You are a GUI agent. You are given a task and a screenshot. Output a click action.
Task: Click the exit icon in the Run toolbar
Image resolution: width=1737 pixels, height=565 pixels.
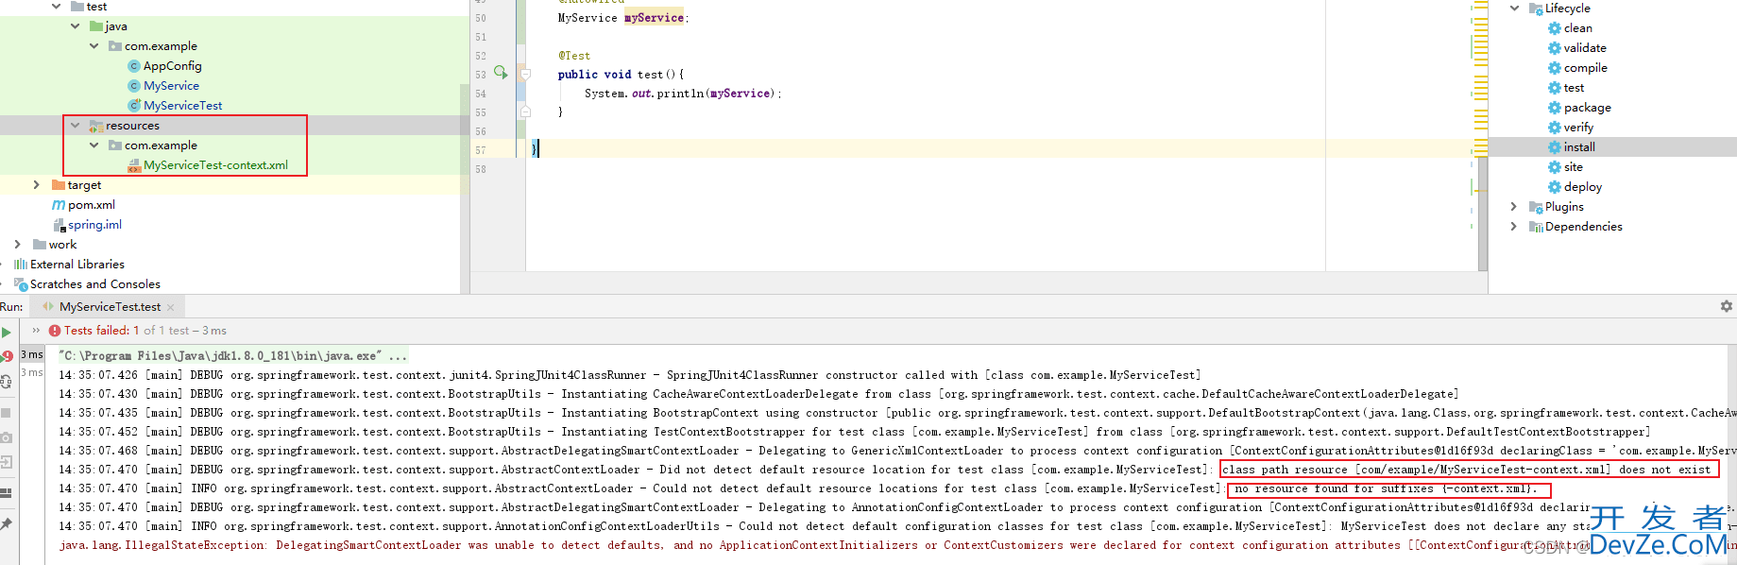click(6, 462)
